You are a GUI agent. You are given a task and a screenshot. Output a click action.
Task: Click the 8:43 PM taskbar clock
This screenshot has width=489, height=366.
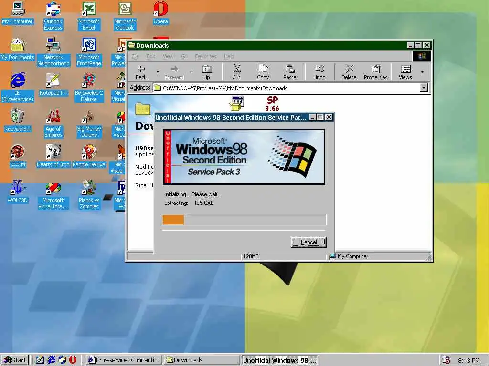pyautogui.click(x=469, y=360)
